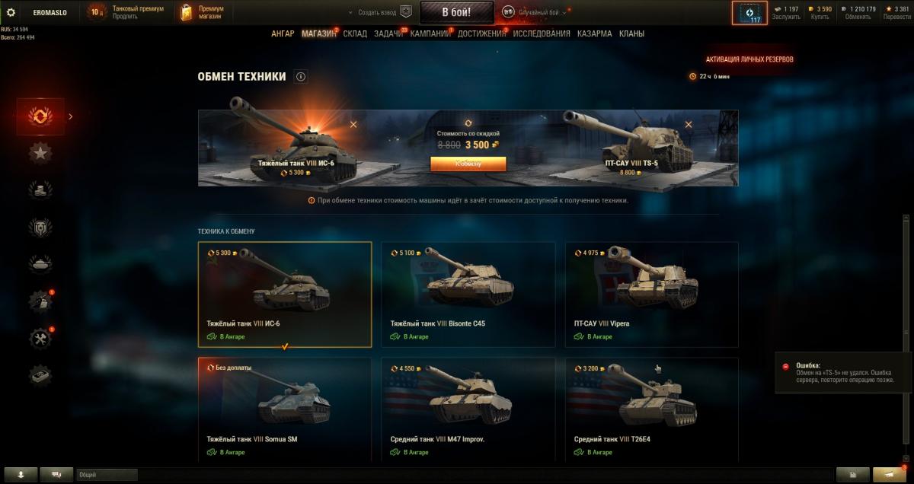Click the platoon creation icon near Создать взвод

(406, 12)
